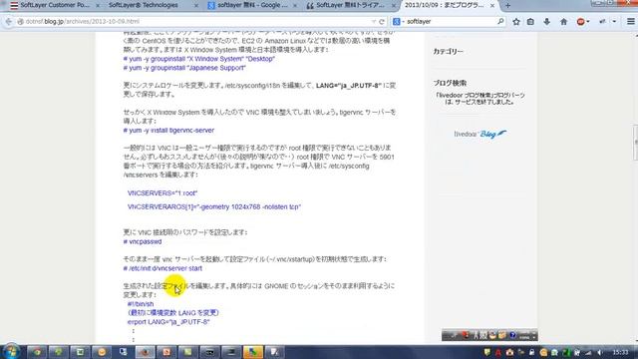Open the downloads arrow icon
Screen dimensions: 638x359
546,22
